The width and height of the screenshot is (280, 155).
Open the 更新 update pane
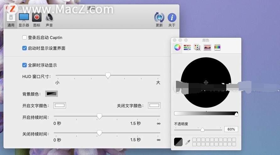[159, 20]
